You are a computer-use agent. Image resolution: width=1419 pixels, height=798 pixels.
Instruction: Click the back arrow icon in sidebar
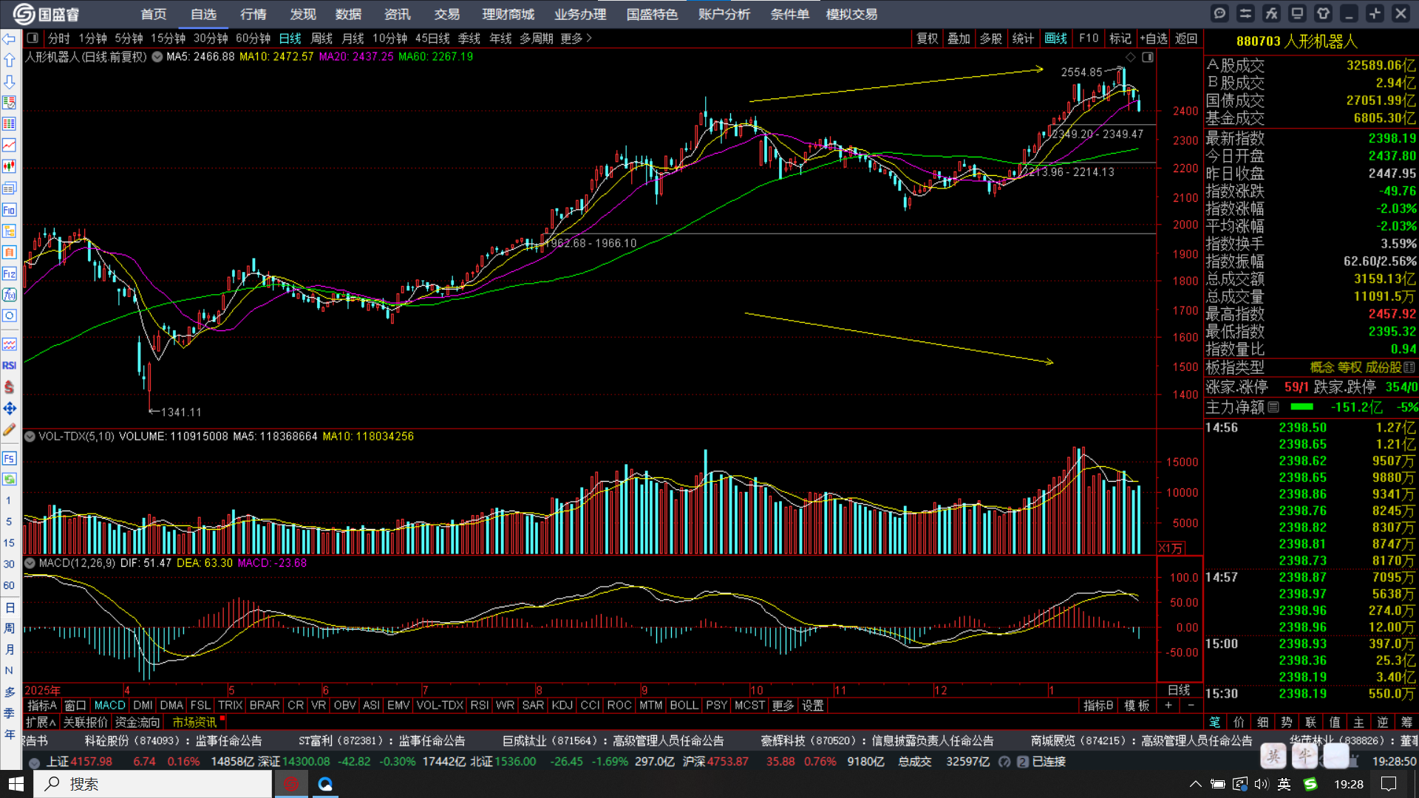(9, 38)
